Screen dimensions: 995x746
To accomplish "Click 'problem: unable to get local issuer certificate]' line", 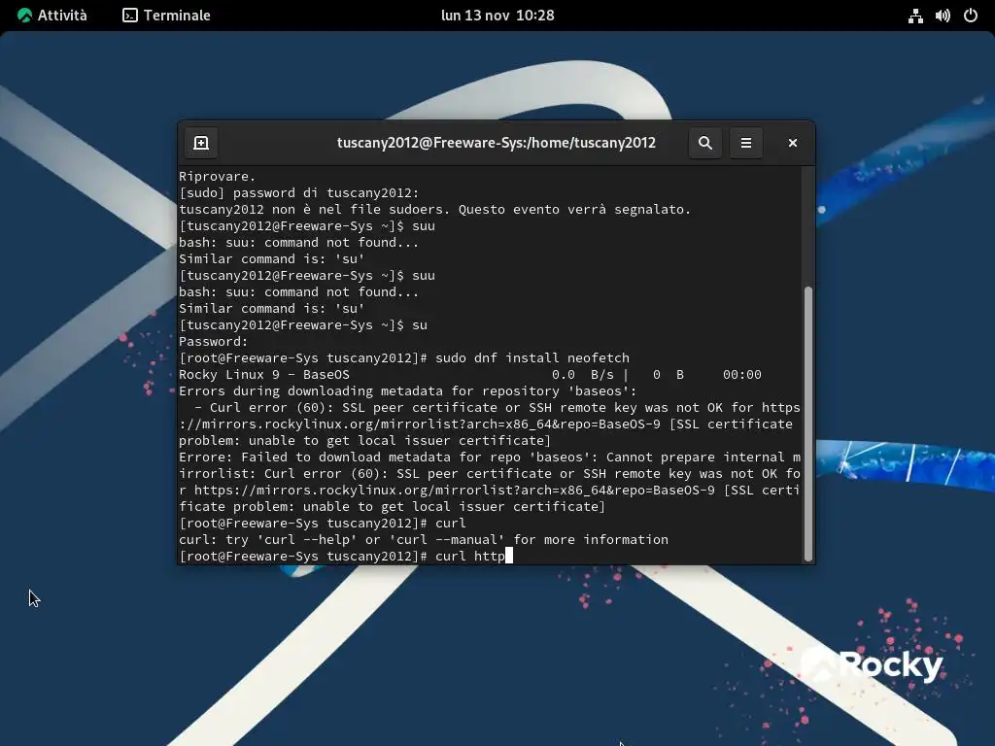I will tap(365, 440).
